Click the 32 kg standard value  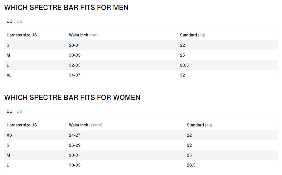[182, 75]
